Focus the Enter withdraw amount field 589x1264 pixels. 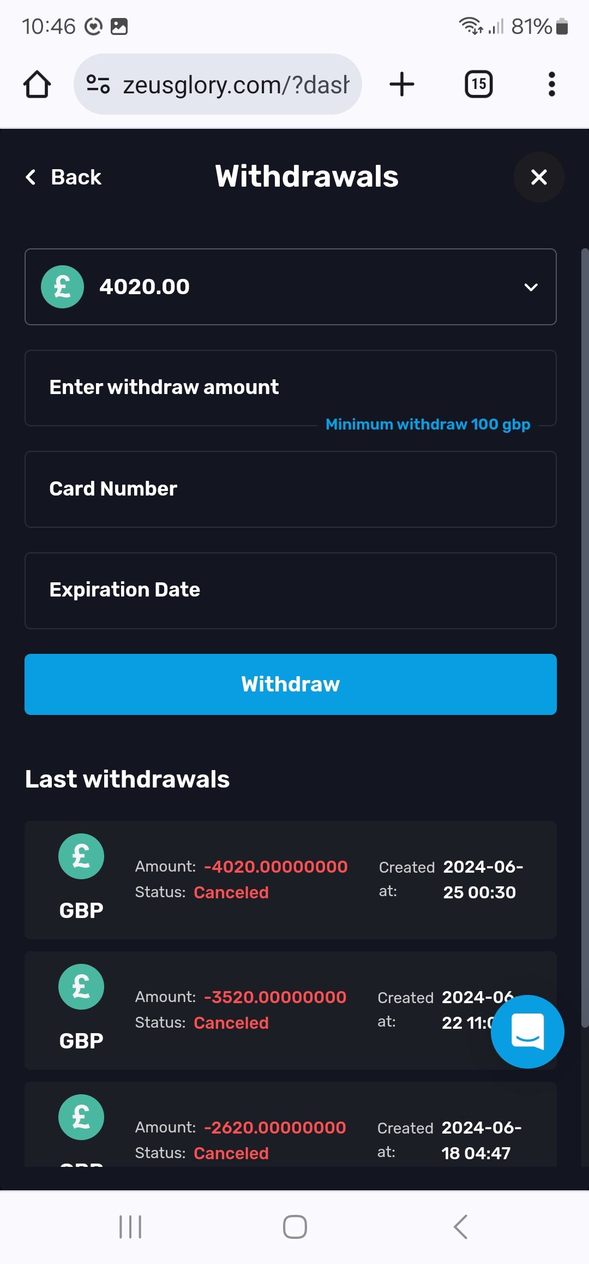[290, 387]
